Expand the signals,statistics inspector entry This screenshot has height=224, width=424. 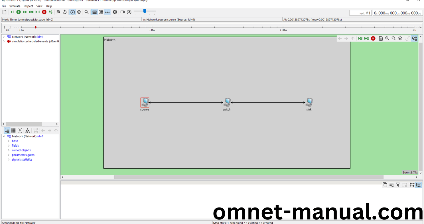click(9, 159)
